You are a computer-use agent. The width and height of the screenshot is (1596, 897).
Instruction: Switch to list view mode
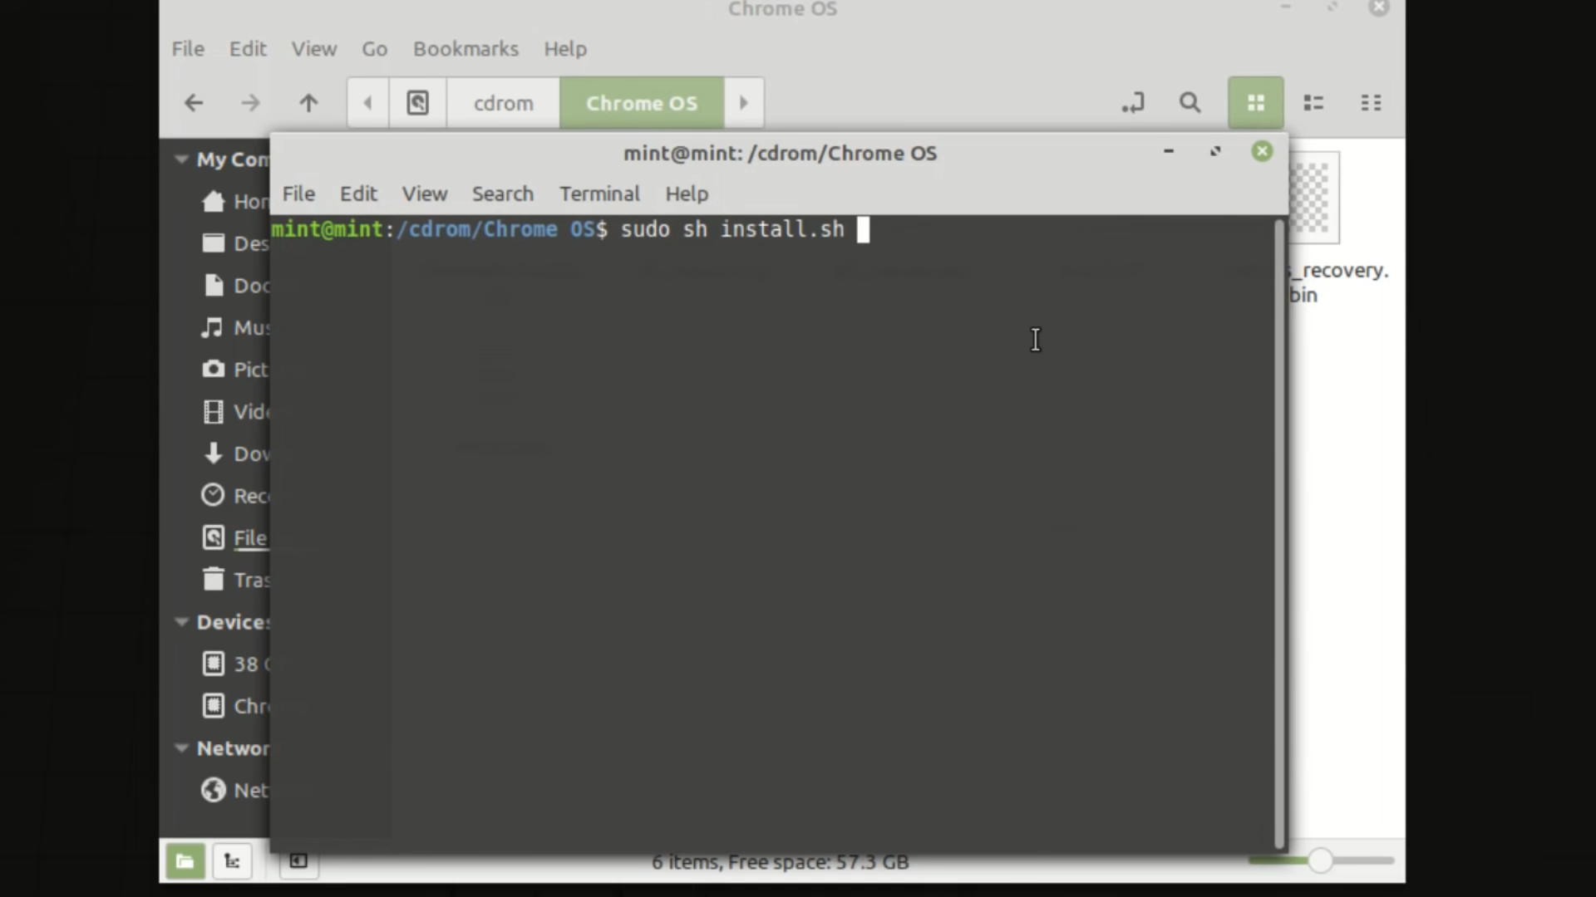(x=1313, y=103)
